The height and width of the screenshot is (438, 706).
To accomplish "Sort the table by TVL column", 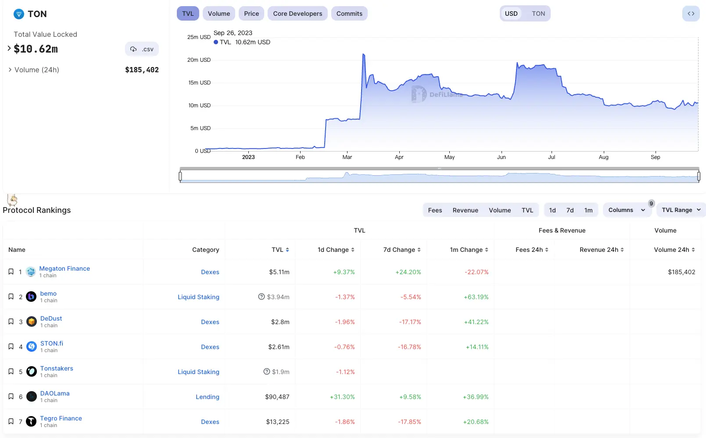I will [x=280, y=250].
